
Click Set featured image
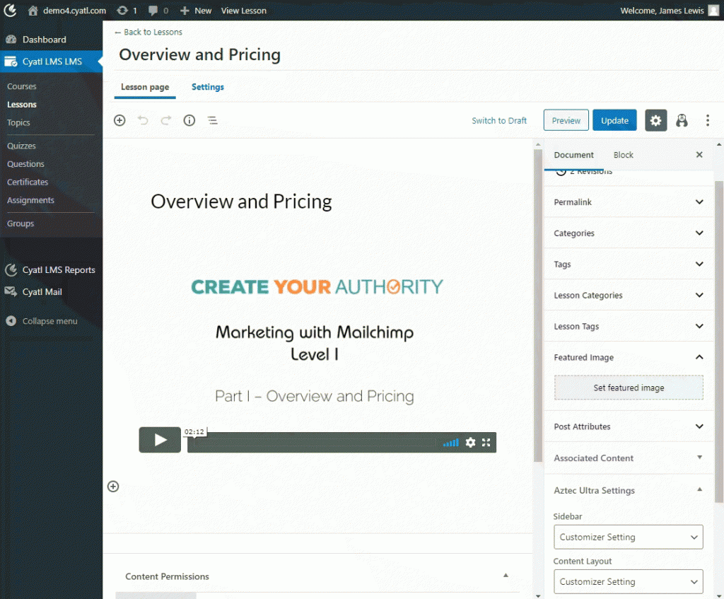click(629, 388)
